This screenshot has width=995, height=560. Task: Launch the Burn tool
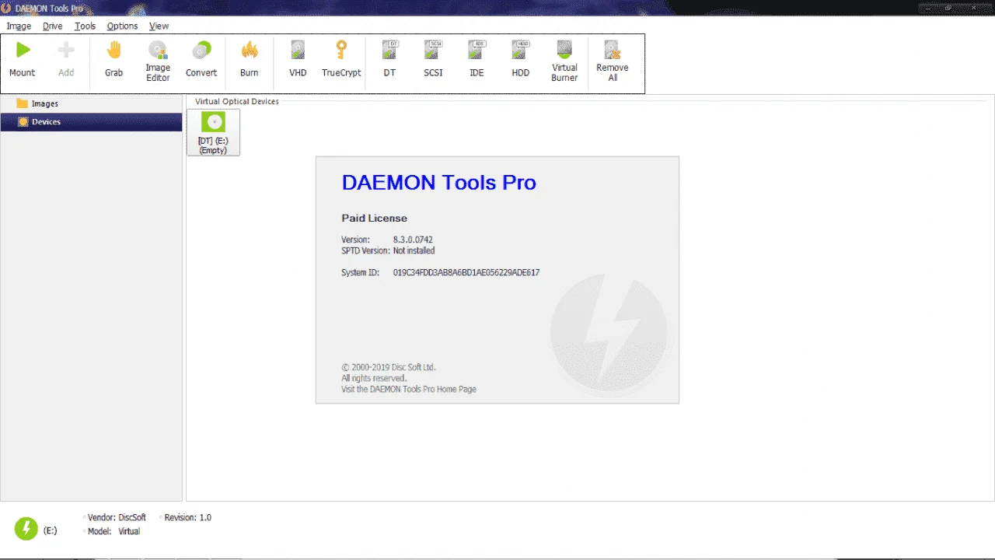(x=249, y=61)
